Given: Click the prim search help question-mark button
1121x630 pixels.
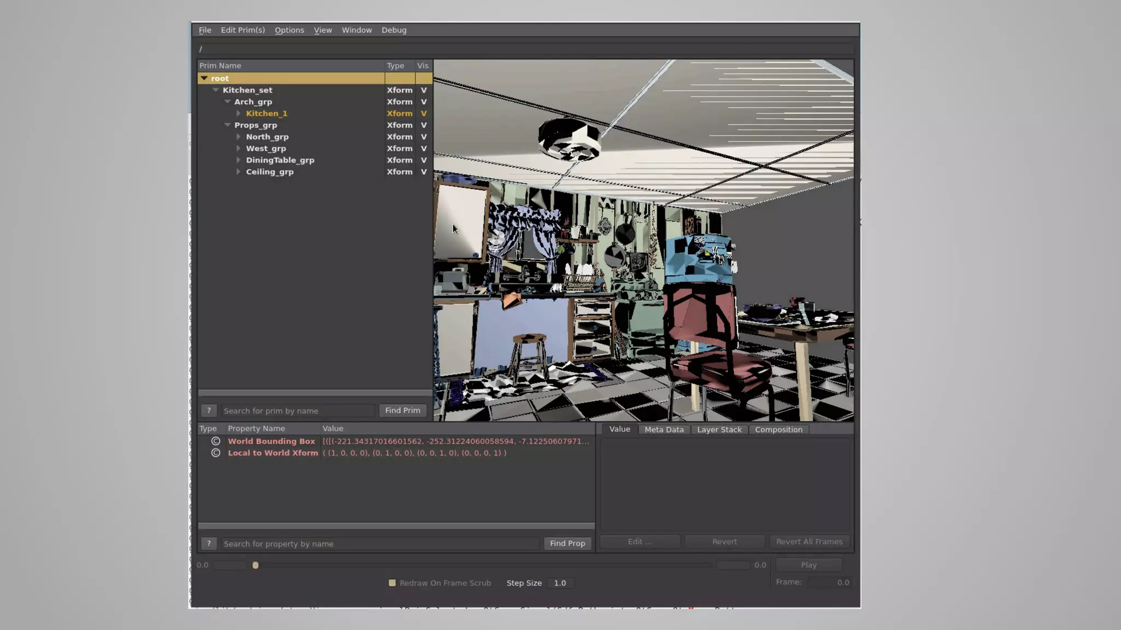Looking at the screenshot, I should click(209, 410).
